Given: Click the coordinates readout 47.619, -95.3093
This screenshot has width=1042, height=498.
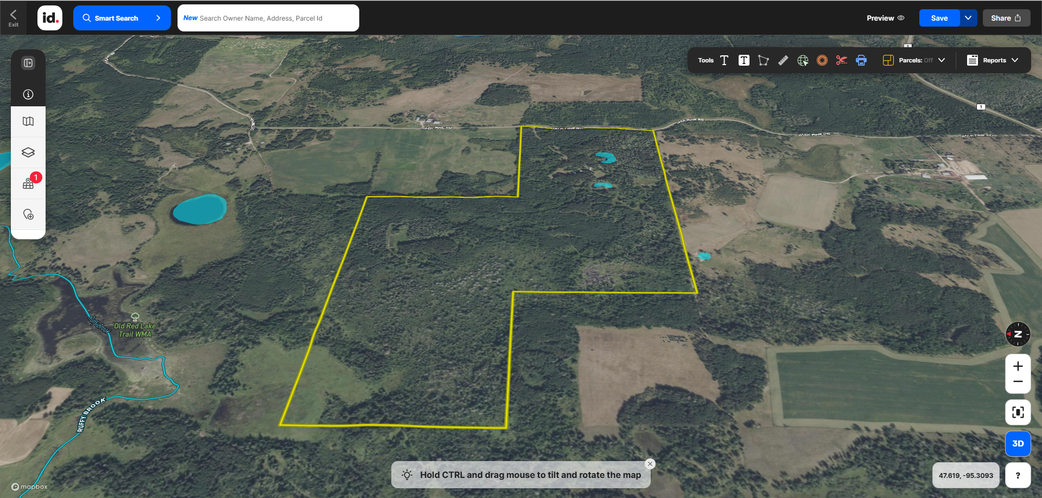Looking at the screenshot, I should 965,475.
